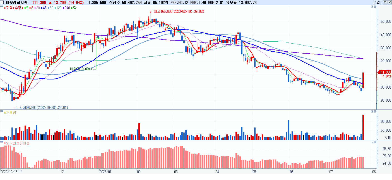Toggle the 5-day moving average legend

26,8
